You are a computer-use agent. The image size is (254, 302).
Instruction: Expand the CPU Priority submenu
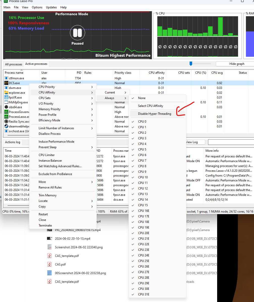tap(63, 87)
